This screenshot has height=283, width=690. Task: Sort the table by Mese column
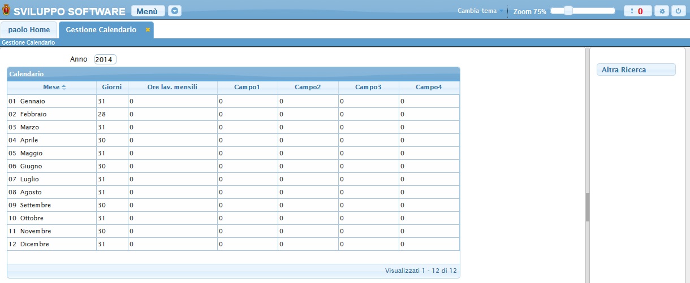(51, 87)
